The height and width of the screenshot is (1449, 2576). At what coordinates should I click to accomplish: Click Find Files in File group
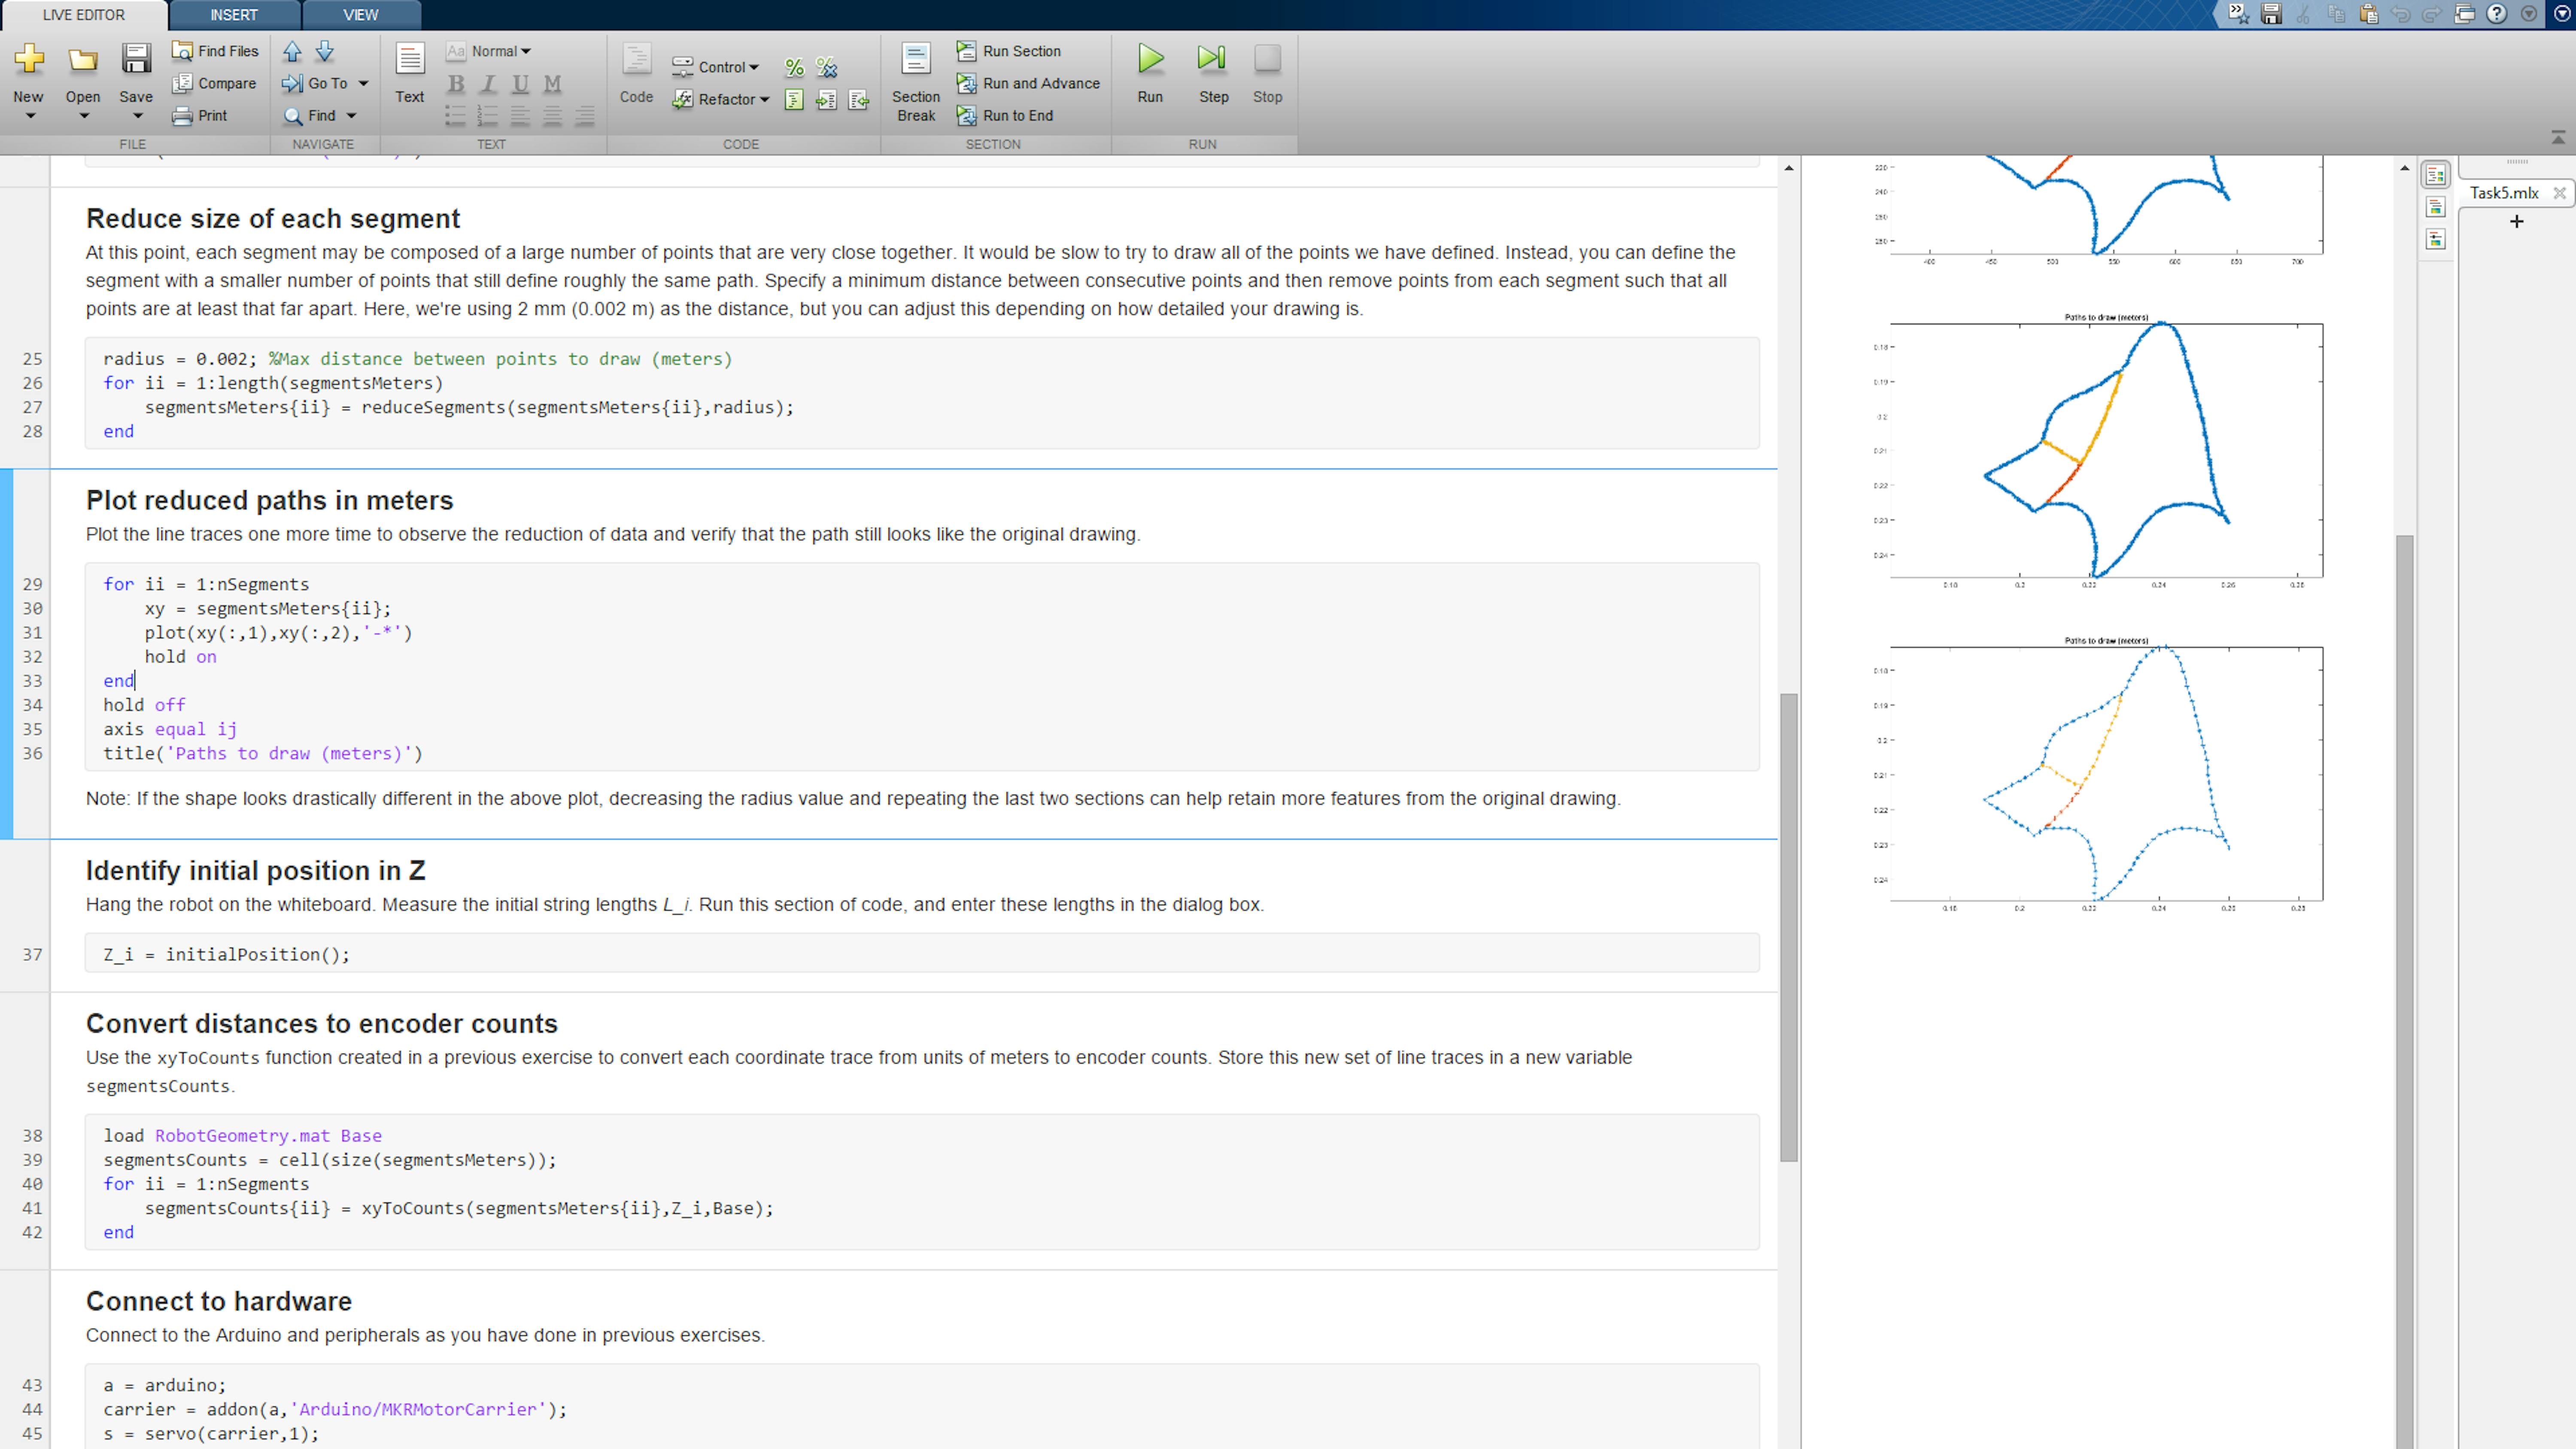(x=215, y=51)
